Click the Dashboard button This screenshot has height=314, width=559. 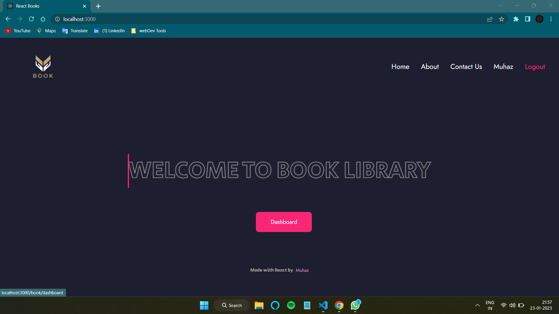(x=284, y=222)
